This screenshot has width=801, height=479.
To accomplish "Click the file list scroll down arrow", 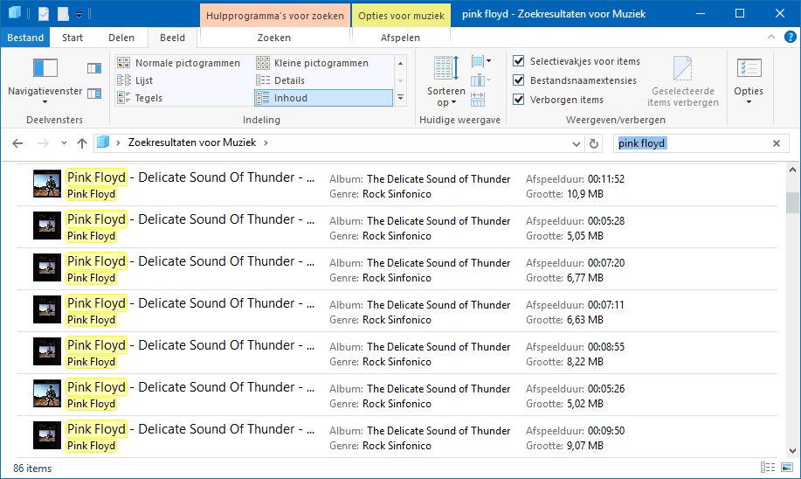I will click(x=792, y=451).
